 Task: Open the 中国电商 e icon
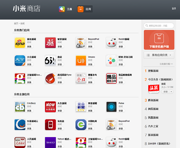tap(81, 125)
